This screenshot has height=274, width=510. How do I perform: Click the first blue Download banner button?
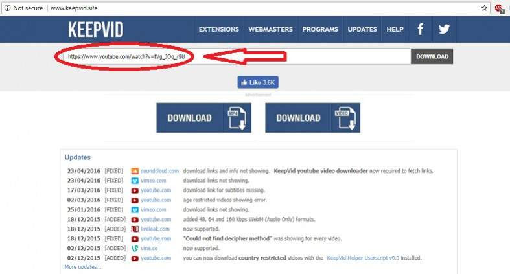pos(203,118)
